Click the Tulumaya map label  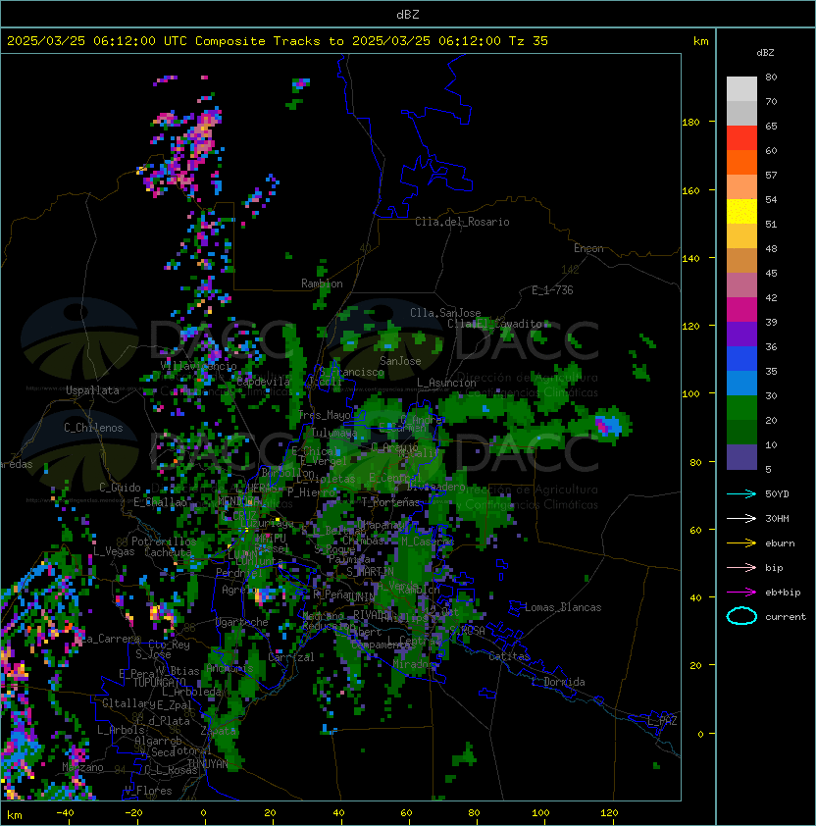pyautogui.click(x=334, y=433)
